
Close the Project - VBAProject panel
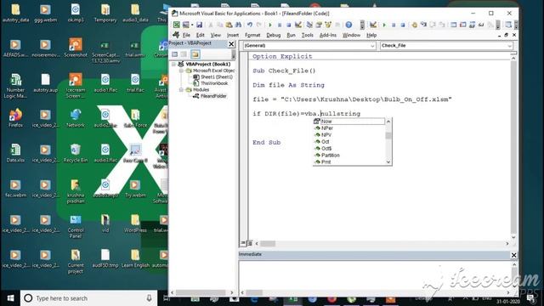tap(231, 44)
